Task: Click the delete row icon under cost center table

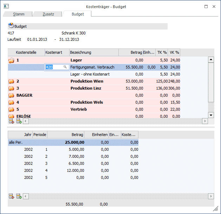Action: click(x=11, y=121)
